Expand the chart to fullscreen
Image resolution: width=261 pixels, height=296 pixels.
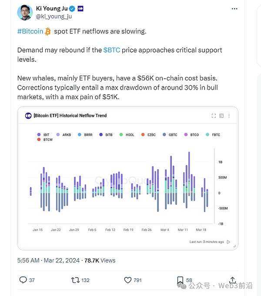click(x=214, y=116)
